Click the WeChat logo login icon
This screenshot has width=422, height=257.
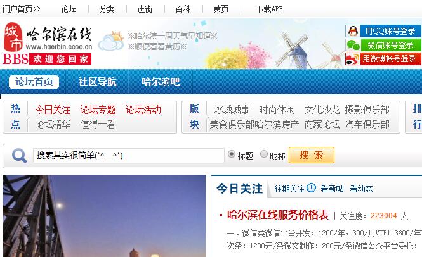353,45
